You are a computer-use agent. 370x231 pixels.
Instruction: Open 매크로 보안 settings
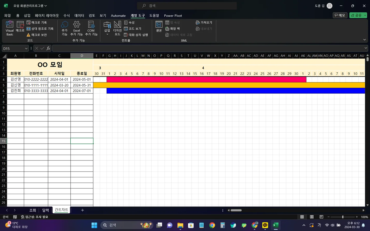tap(37, 35)
